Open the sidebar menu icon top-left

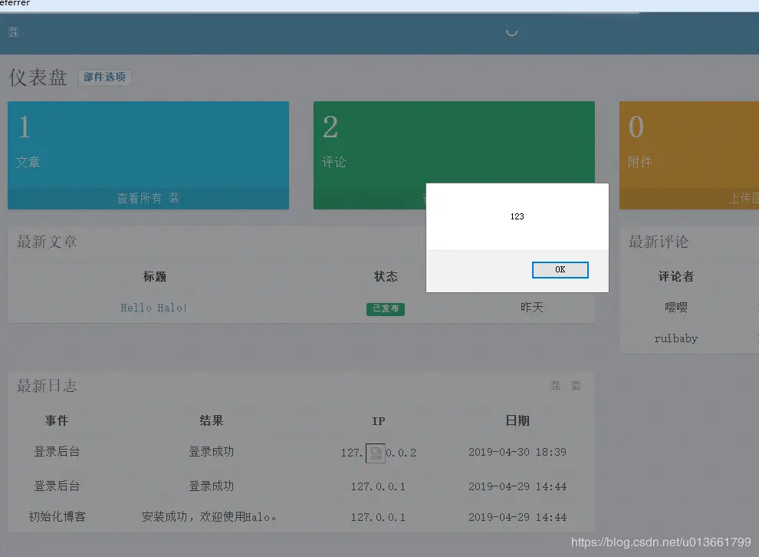click(13, 31)
